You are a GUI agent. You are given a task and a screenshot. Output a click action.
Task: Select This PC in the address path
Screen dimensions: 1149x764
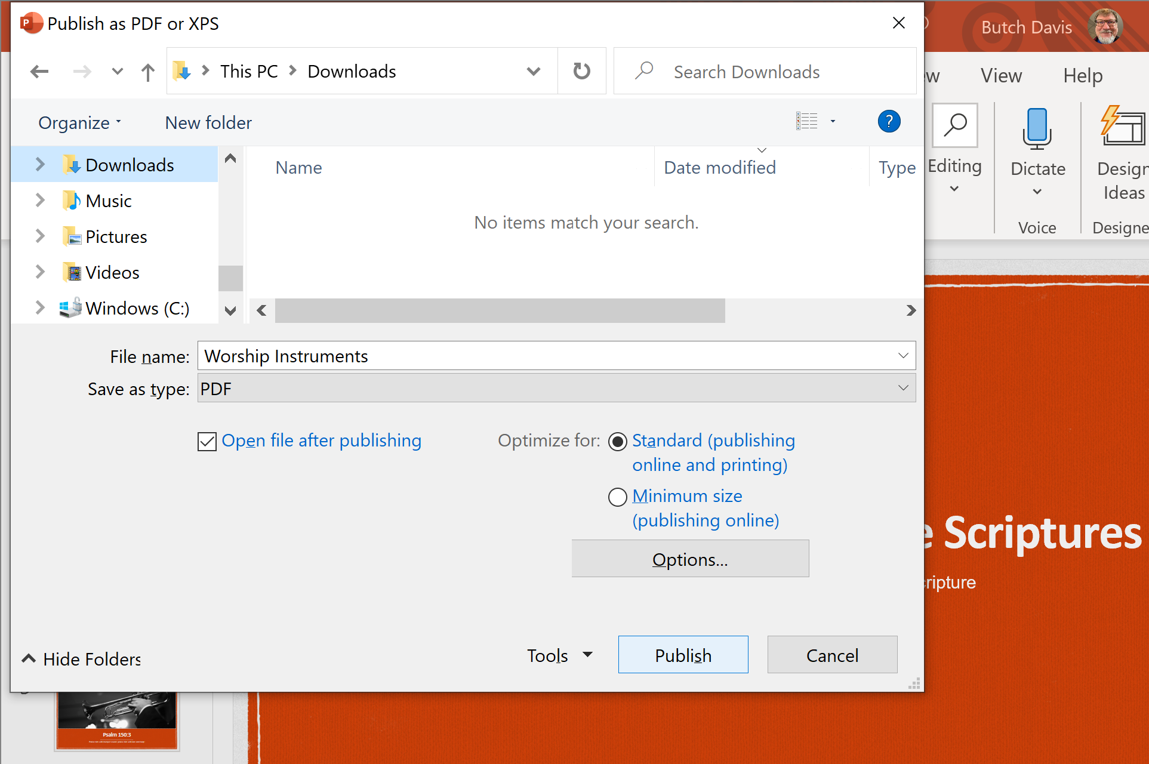249,71
